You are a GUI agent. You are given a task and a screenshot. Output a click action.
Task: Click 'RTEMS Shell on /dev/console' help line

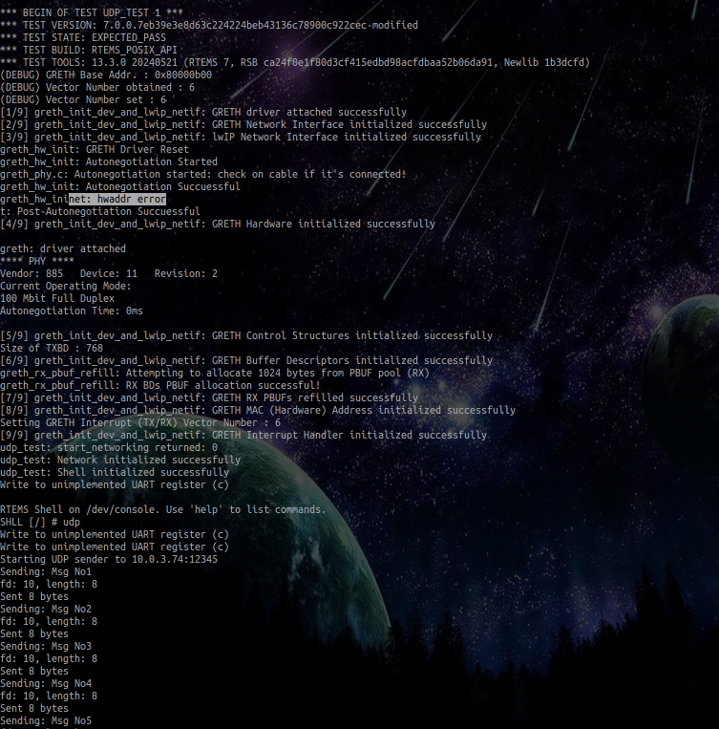pos(163,510)
